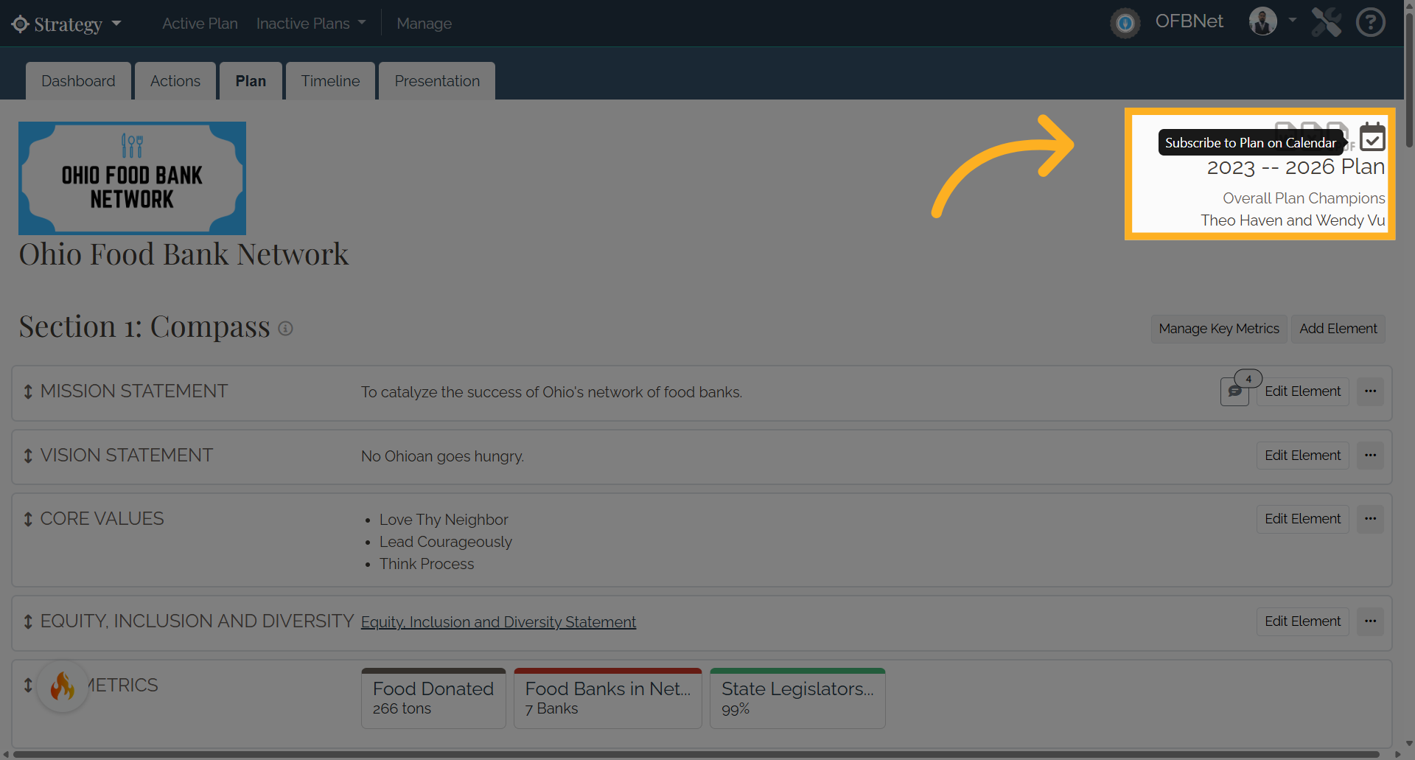This screenshot has width=1415, height=760.
Task: Switch to the Timeline tab
Action: point(330,81)
